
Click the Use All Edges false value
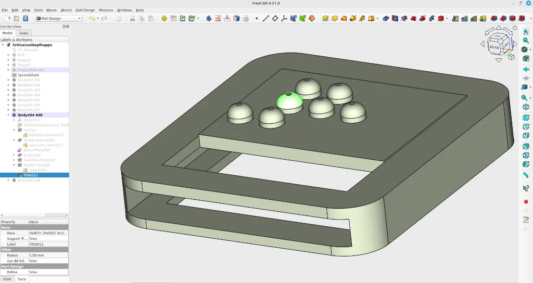click(x=48, y=261)
